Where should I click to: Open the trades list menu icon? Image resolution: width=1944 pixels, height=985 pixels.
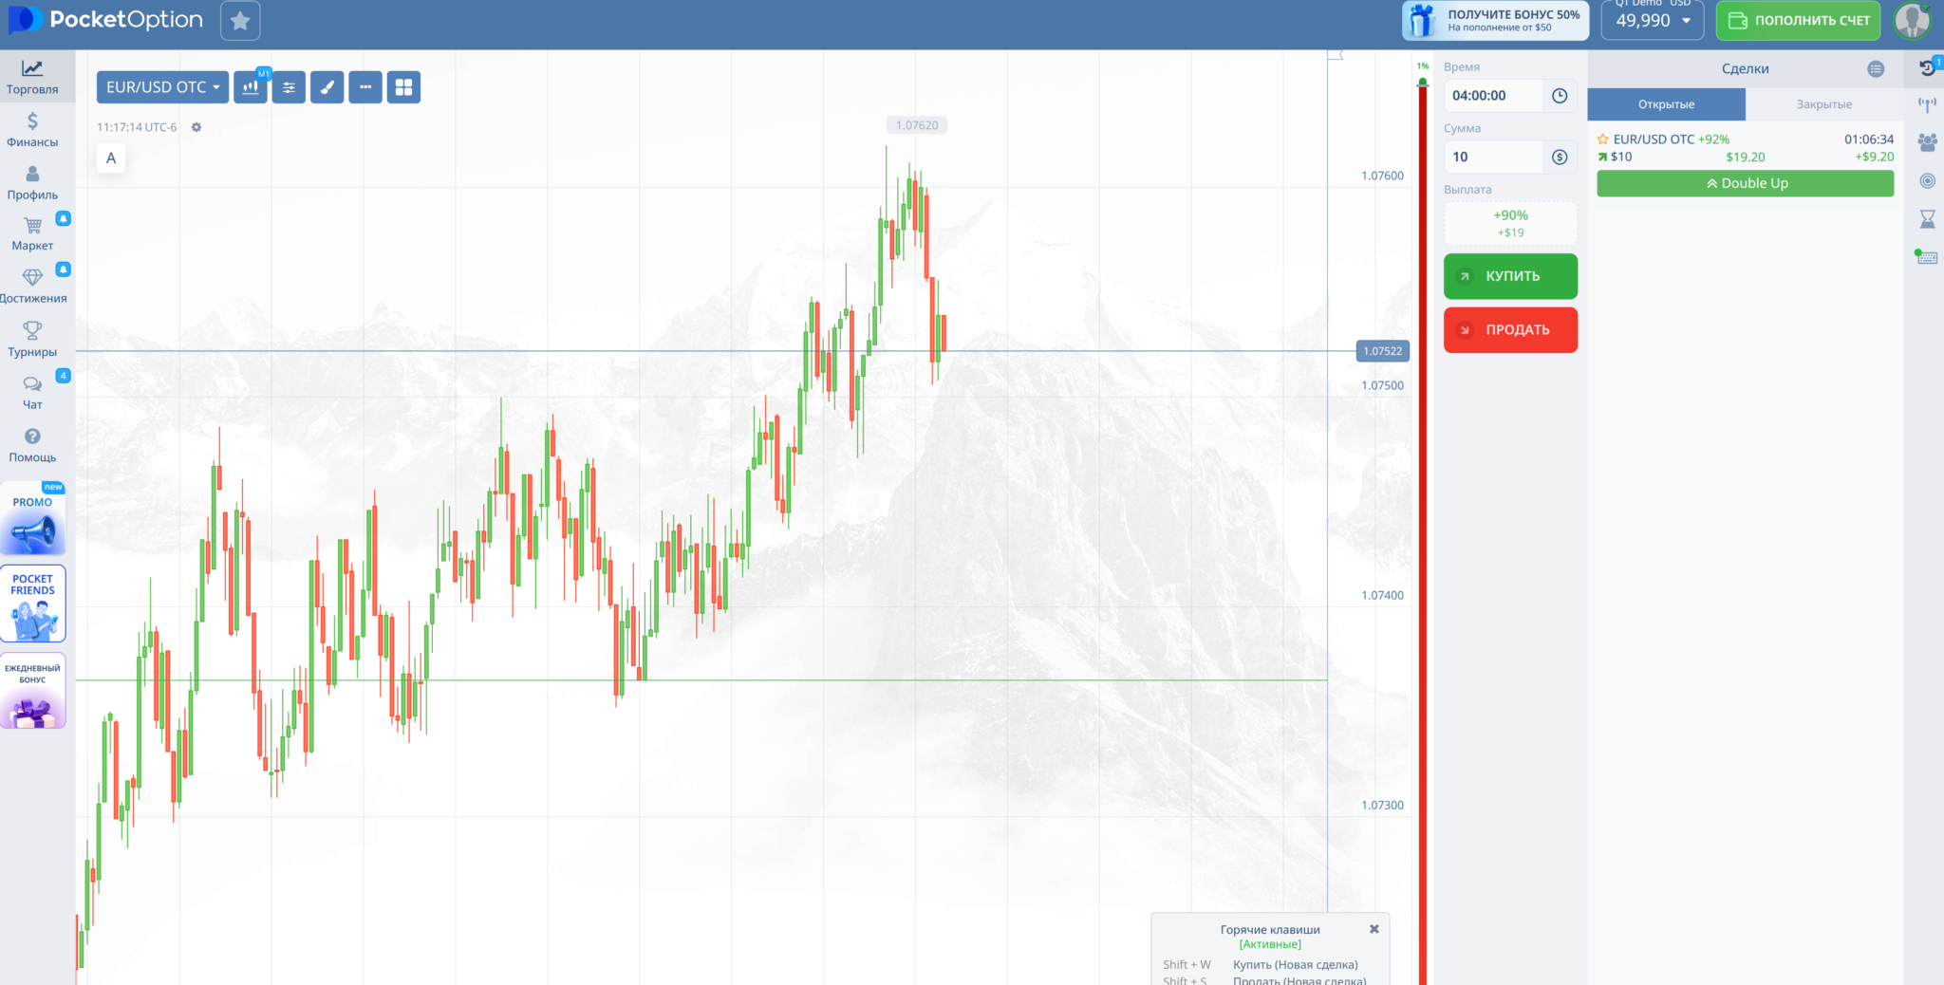pos(1875,69)
